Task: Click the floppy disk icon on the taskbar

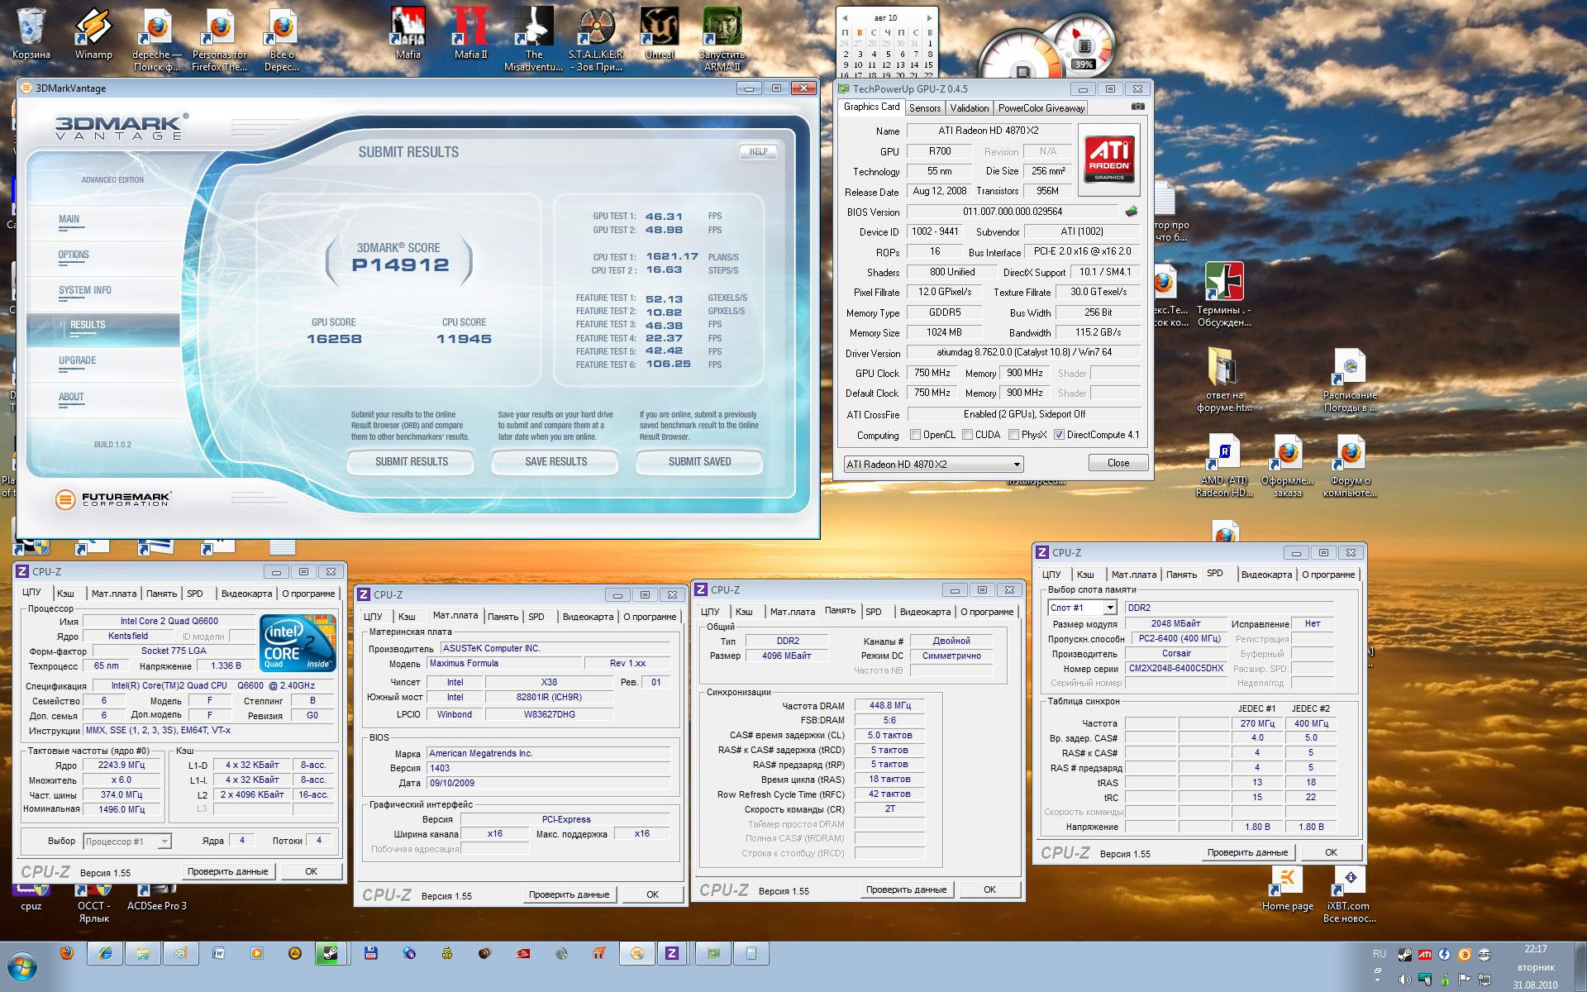Action: click(371, 953)
